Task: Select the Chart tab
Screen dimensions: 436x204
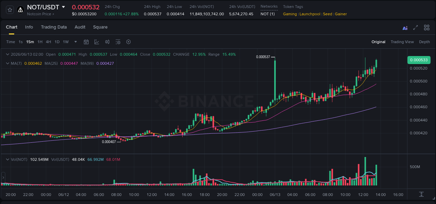Action: 12,27
